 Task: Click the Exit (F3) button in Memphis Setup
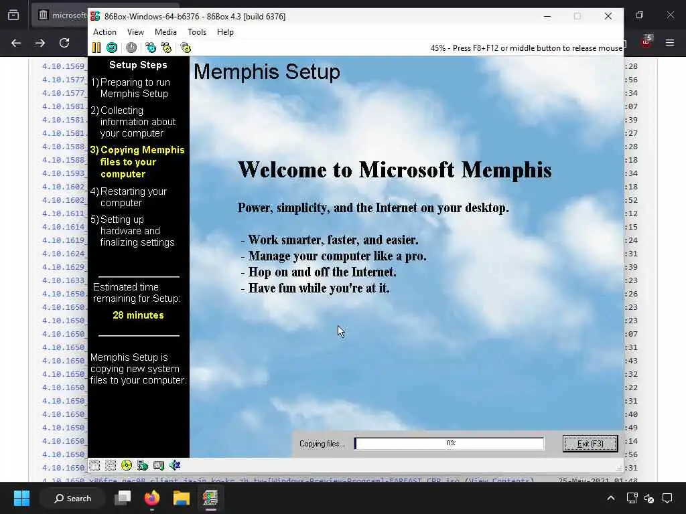[x=590, y=444]
